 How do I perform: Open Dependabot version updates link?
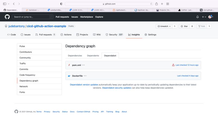[84, 85]
